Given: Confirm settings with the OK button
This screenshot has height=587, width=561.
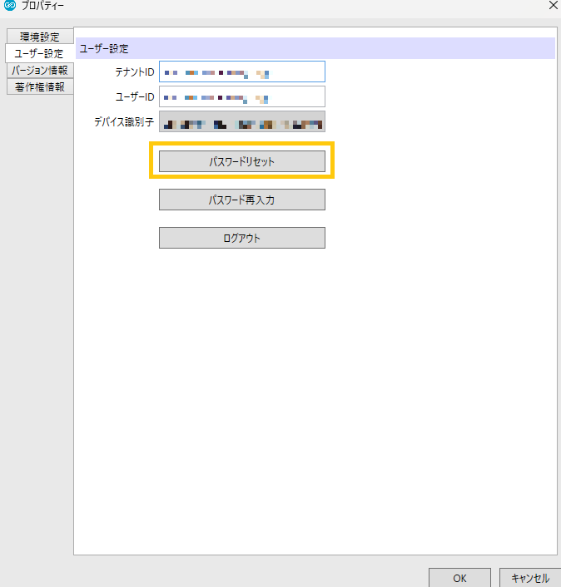Looking at the screenshot, I should [459, 578].
